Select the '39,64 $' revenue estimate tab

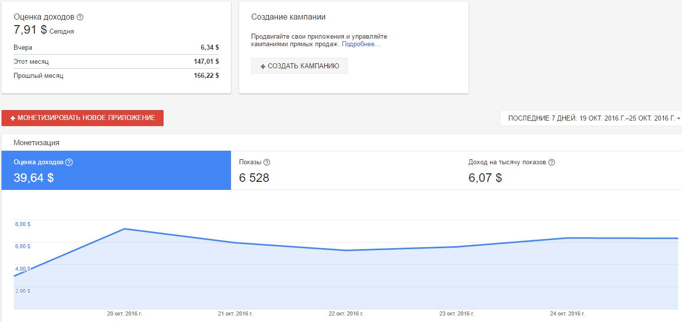[x=116, y=170]
